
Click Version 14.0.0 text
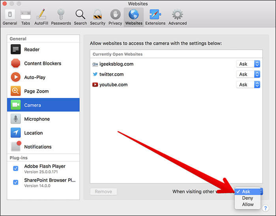click(x=37, y=186)
